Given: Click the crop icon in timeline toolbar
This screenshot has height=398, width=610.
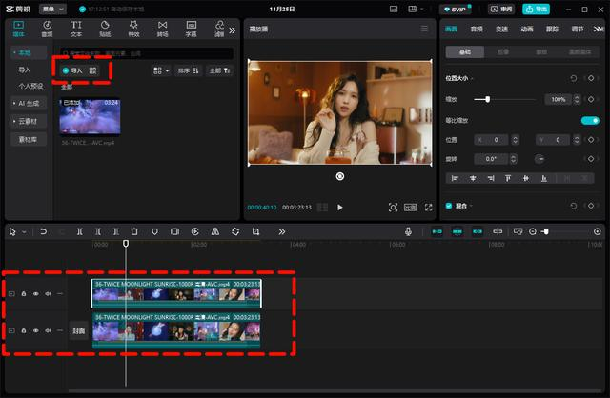Looking at the screenshot, I should (255, 231).
